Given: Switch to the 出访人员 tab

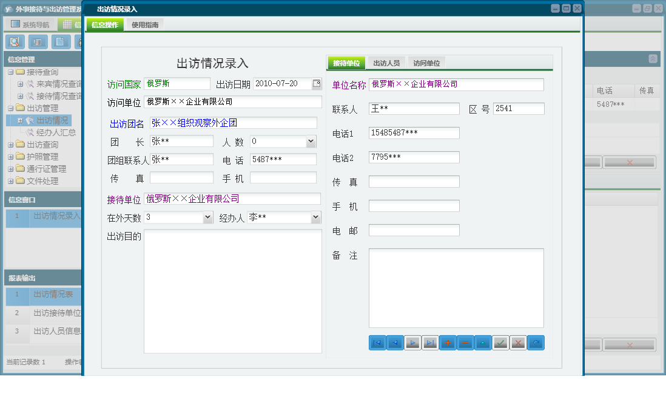Looking at the screenshot, I should point(386,63).
